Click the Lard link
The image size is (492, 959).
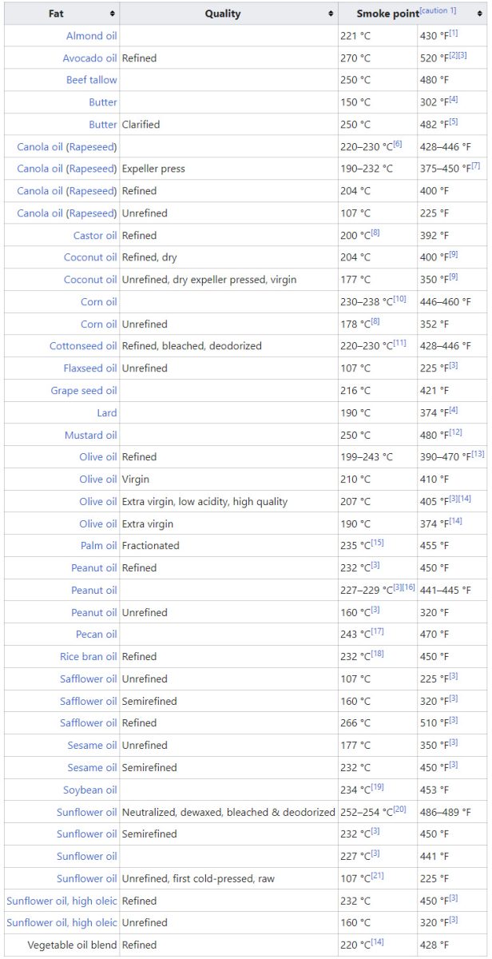pyautogui.click(x=106, y=413)
